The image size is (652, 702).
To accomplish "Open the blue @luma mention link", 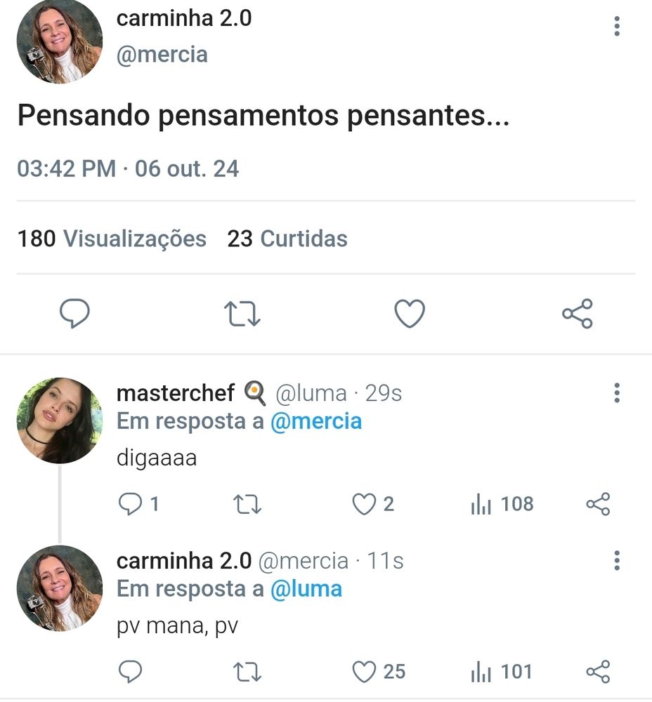I will click(x=306, y=589).
